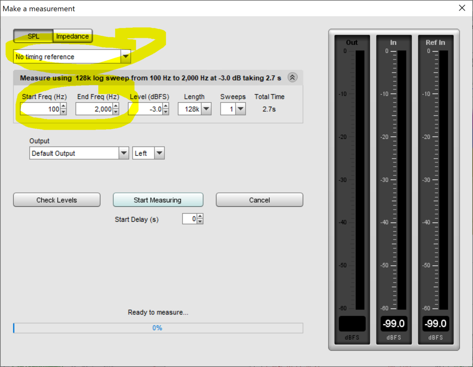Viewport: 473px width, 367px height.
Task: Click the Out level meter bar
Action: (x=360, y=180)
